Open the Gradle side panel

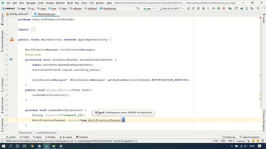click(x=264, y=19)
